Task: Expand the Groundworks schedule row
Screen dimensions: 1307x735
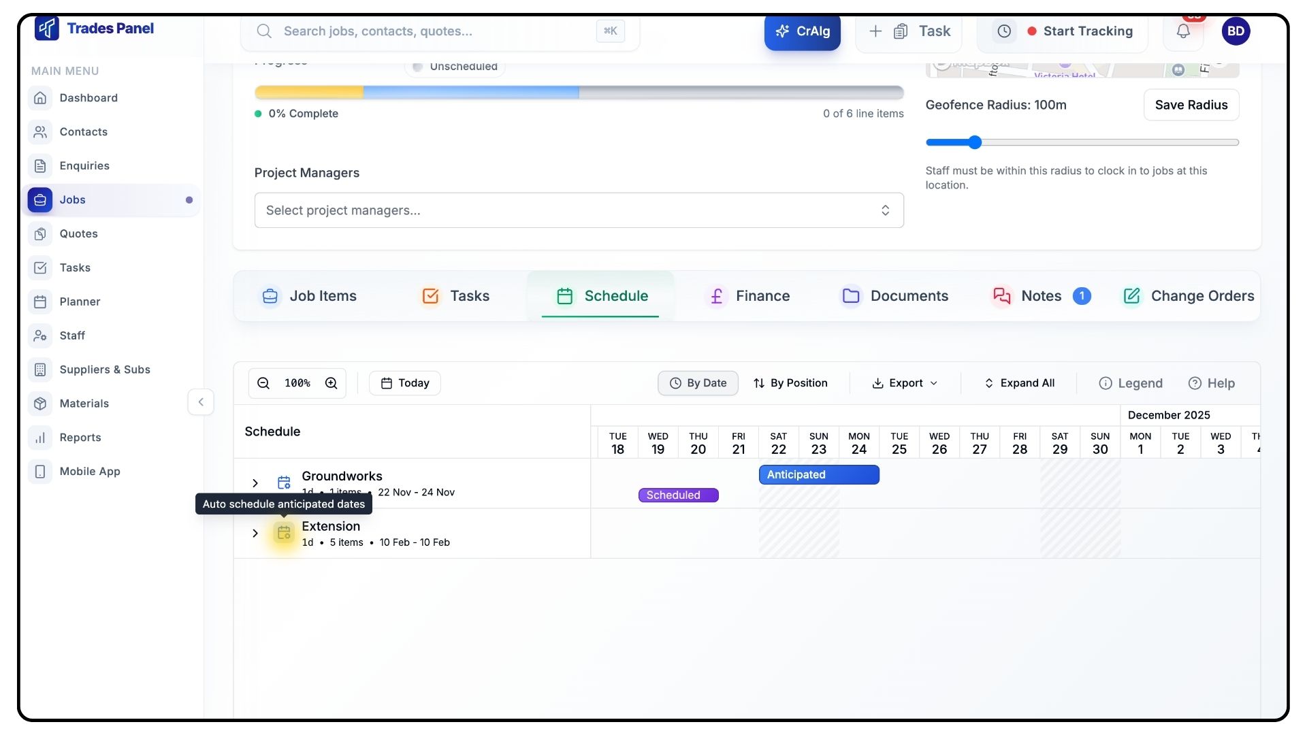Action: [x=255, y=483]
